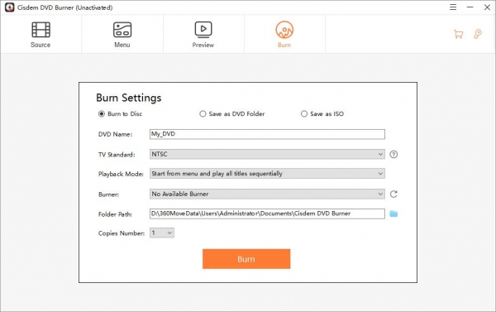Screen dimensions: 496x312
Task: Click the Cisdem app logo icon
Action: coord(9,7)
